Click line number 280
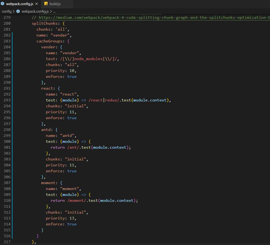The width and height of the screenshot is (270, 245). point(7,23)
